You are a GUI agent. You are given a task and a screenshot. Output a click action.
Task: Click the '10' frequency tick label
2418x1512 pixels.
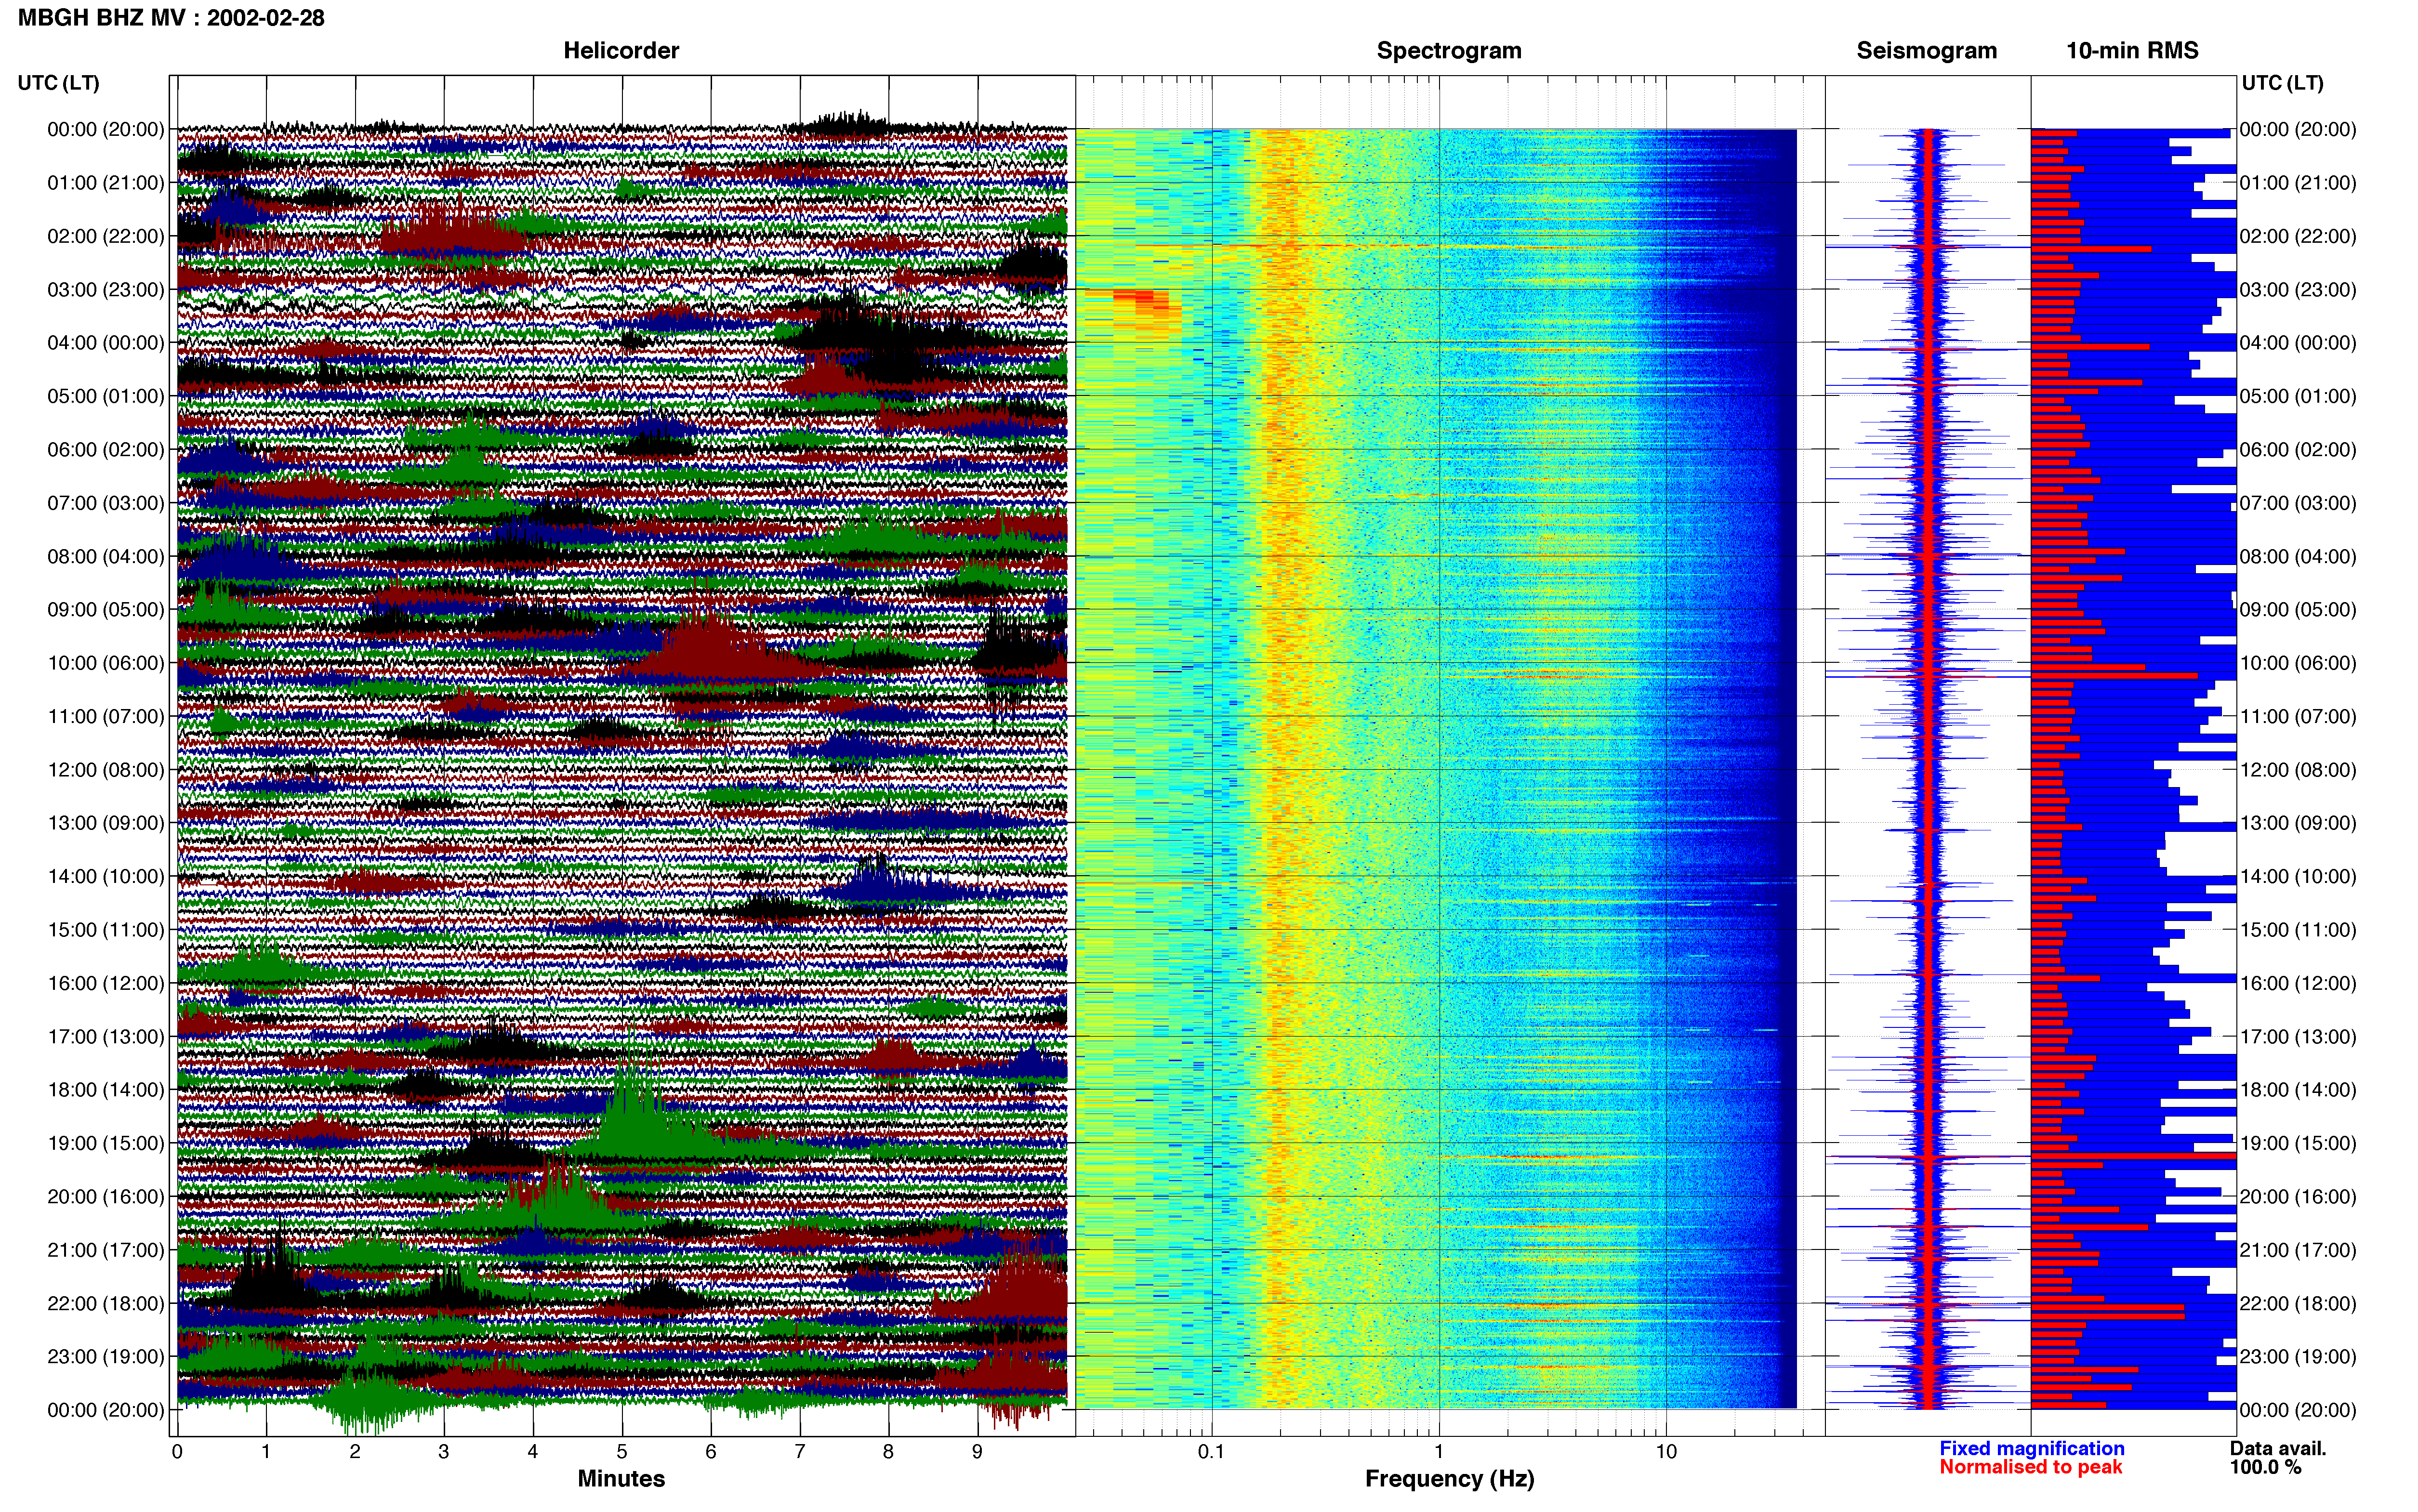click(x=1666, y=1451)
